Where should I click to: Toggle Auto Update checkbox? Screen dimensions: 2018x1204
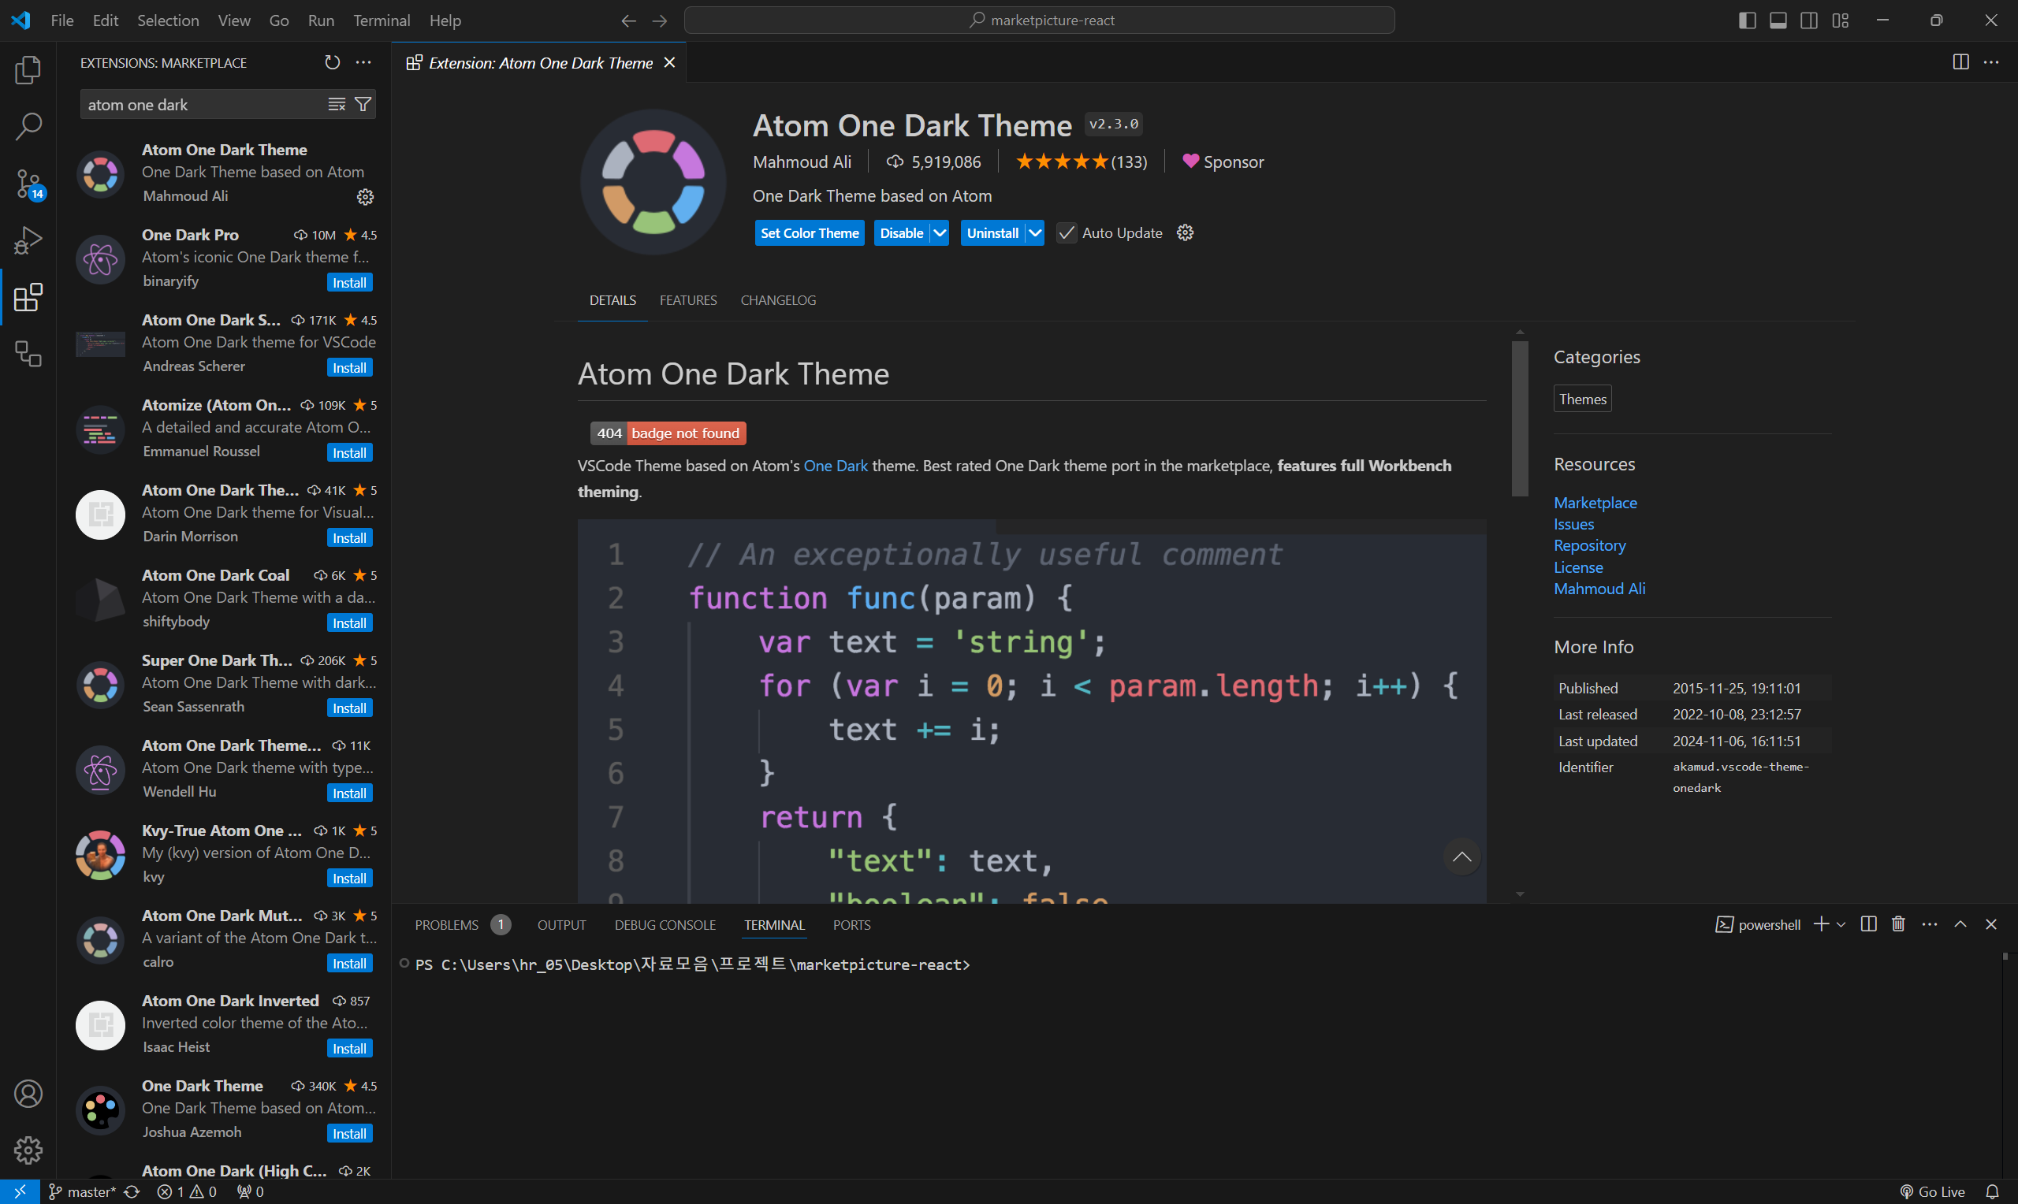1067,233
